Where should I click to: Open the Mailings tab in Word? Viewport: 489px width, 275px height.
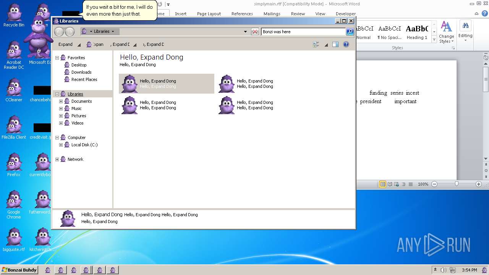(x=272, y=14)
